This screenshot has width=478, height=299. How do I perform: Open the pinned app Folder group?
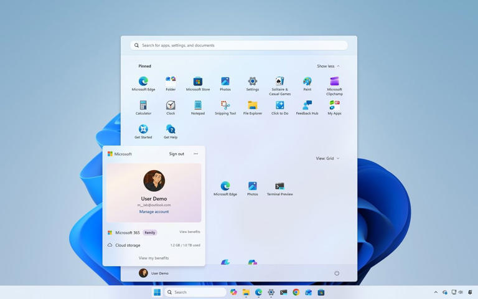pyautogui.click(x=171, y=83)
